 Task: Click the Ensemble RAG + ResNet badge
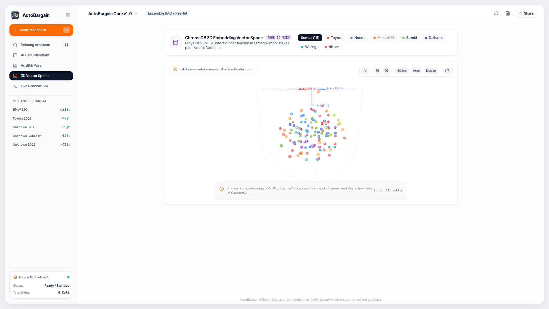pyautogui.click(x=168, y=13)
